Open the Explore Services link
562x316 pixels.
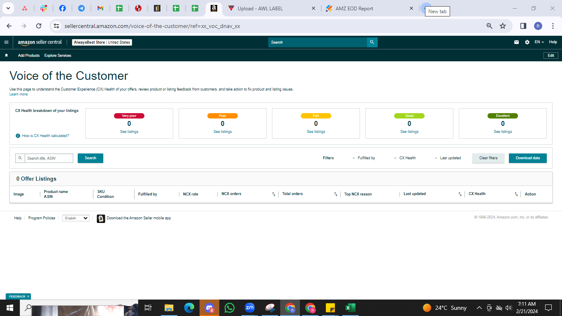click(58, 55)
